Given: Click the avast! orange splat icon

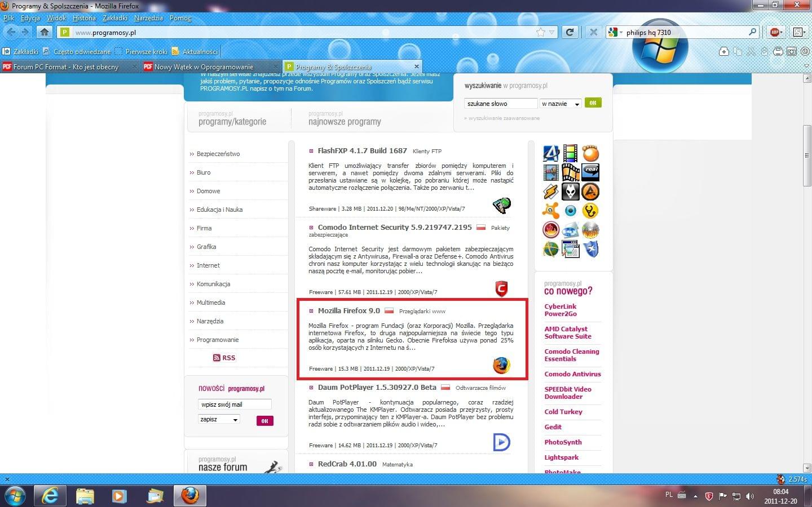Looking at the screenshot, I should (x=551, y=211).
